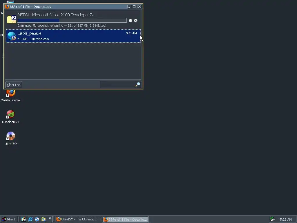This screenshot has width=297, height=223.
Task: Open the Start menu
Action: [x=8, y=219]
